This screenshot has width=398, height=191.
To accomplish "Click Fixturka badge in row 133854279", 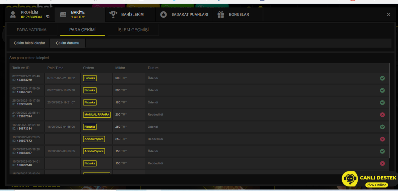I will (x=90, y=78).
